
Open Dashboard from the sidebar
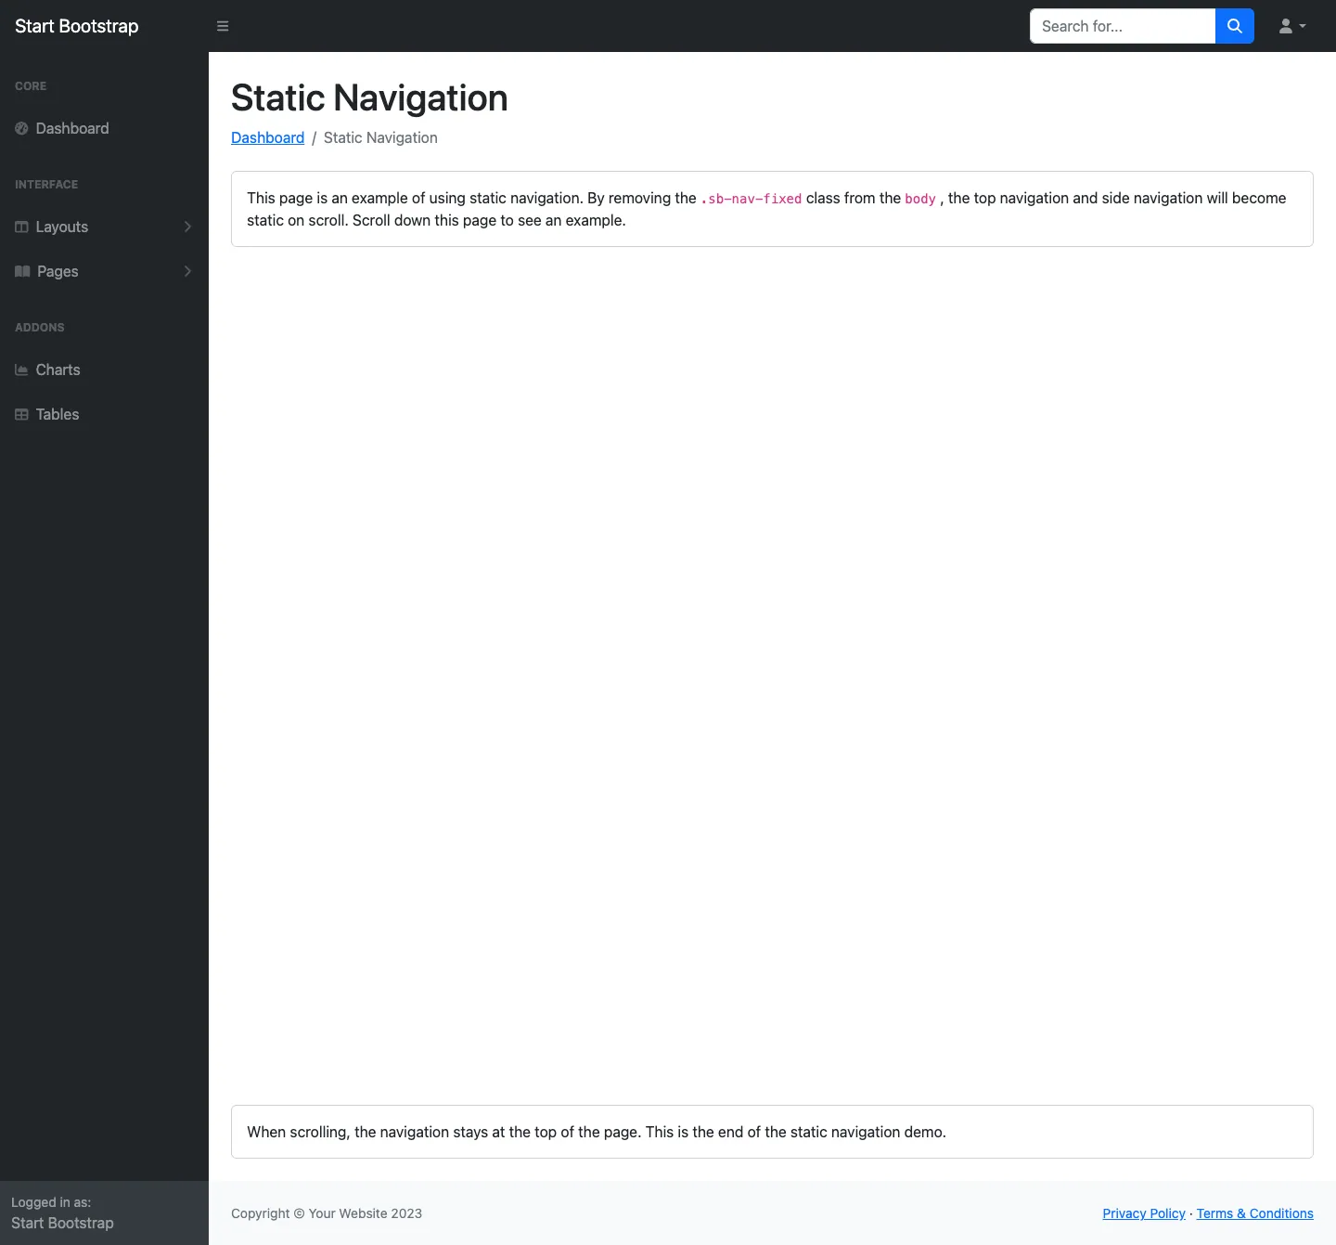tap(104, 129)
